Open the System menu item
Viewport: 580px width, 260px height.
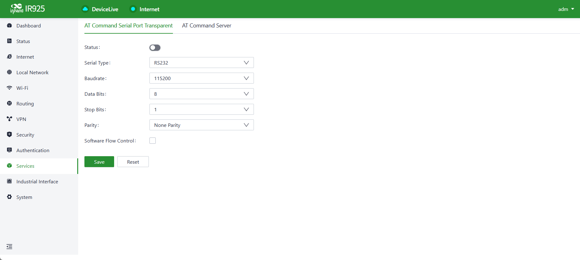point(39,197)
